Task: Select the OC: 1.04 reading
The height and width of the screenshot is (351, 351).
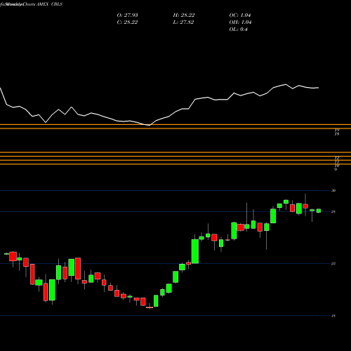Action: 240,15
